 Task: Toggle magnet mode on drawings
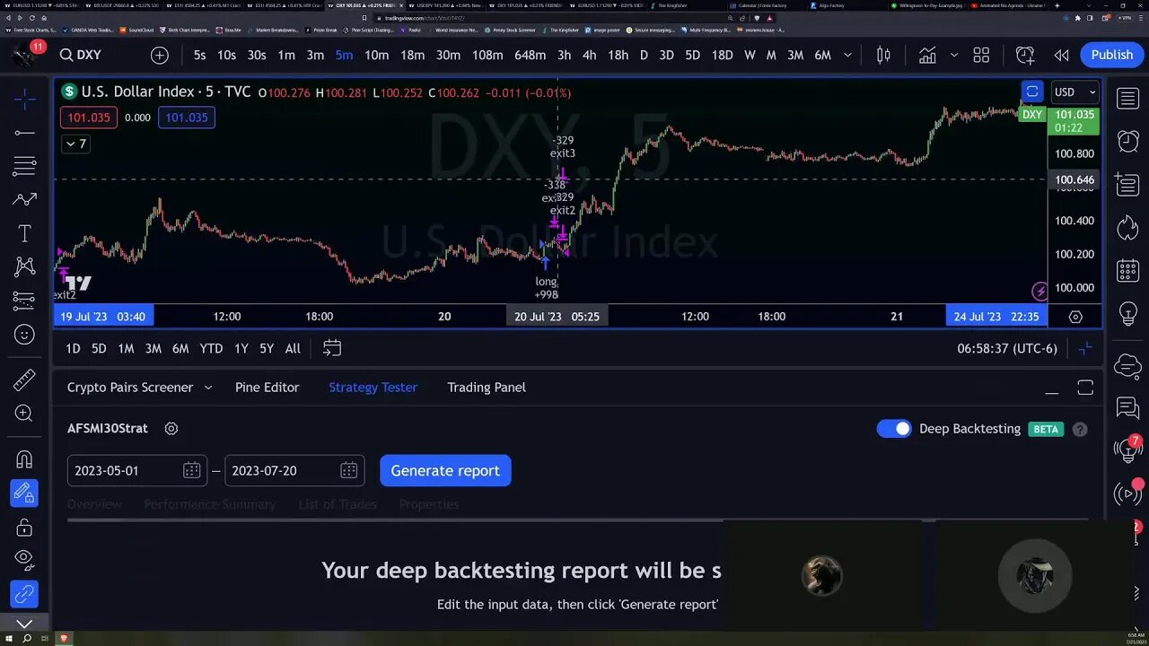[x=24, y=460]
